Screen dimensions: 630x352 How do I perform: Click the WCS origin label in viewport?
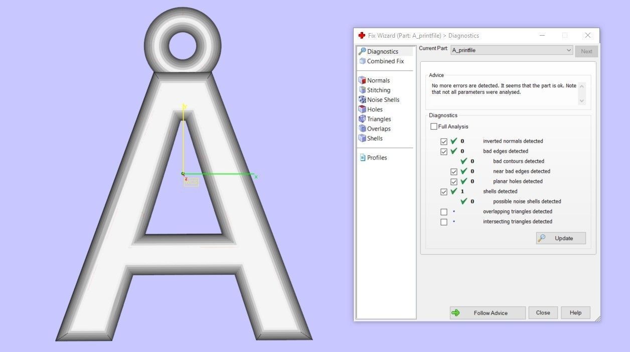pos(191,182)
